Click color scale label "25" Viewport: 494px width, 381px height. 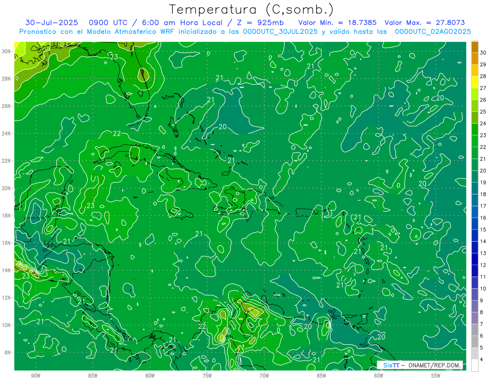(x=483, y=112)
